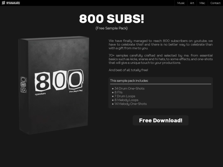Click the 800 sample pack box image

tap(54, 85)
